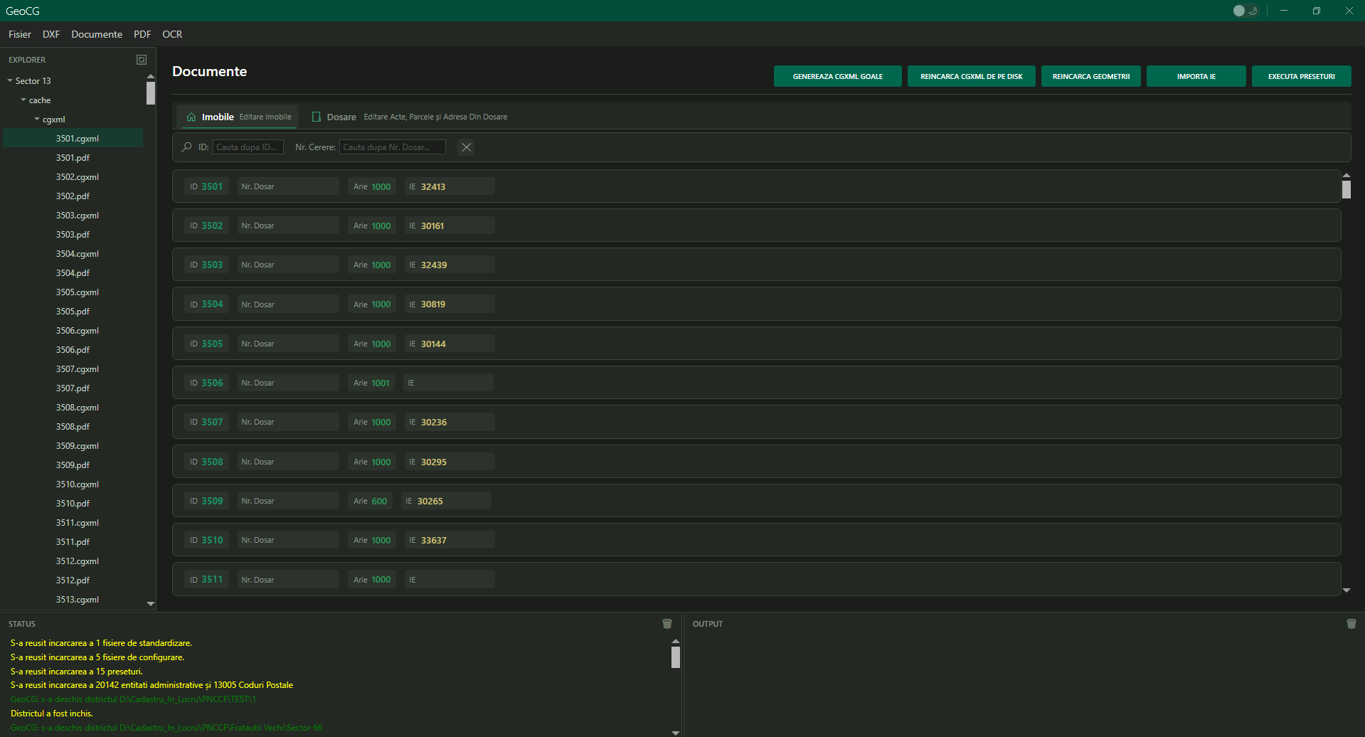Click the Explorer panel collapse icon

pyautogui.click(x=142, y=60)
